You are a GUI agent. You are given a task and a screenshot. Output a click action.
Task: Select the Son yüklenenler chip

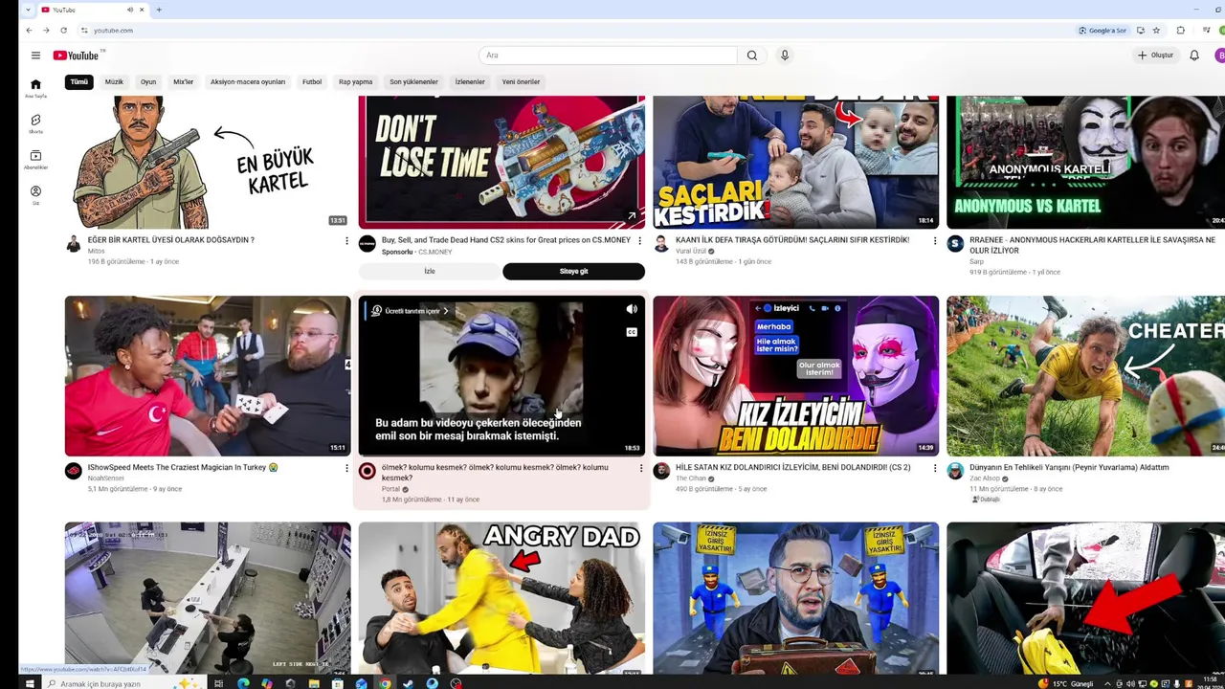tap(413, 82)
